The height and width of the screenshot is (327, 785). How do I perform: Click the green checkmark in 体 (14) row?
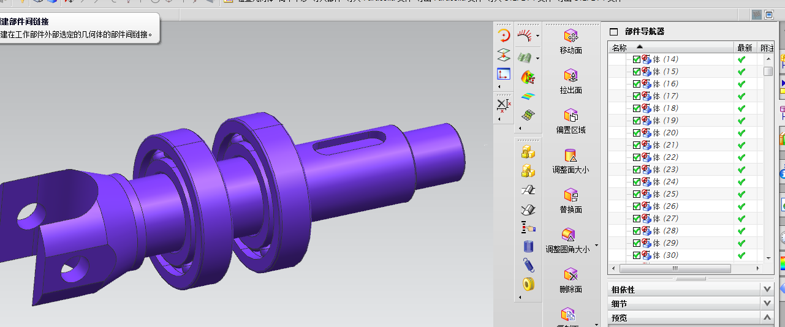[741, 59]
